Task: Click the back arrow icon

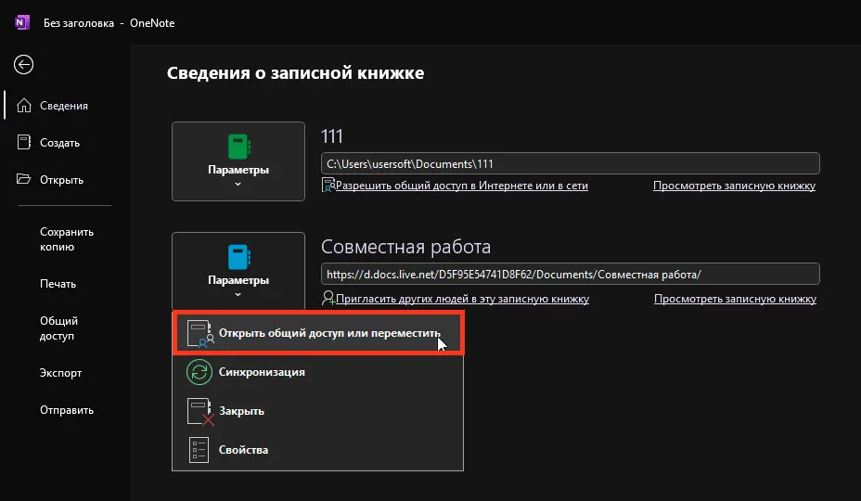Action: pyautogui.click(x=23, y=64)
